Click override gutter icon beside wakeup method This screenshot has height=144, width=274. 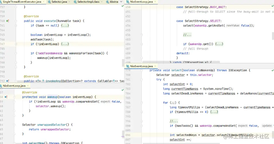coord(6,97)
